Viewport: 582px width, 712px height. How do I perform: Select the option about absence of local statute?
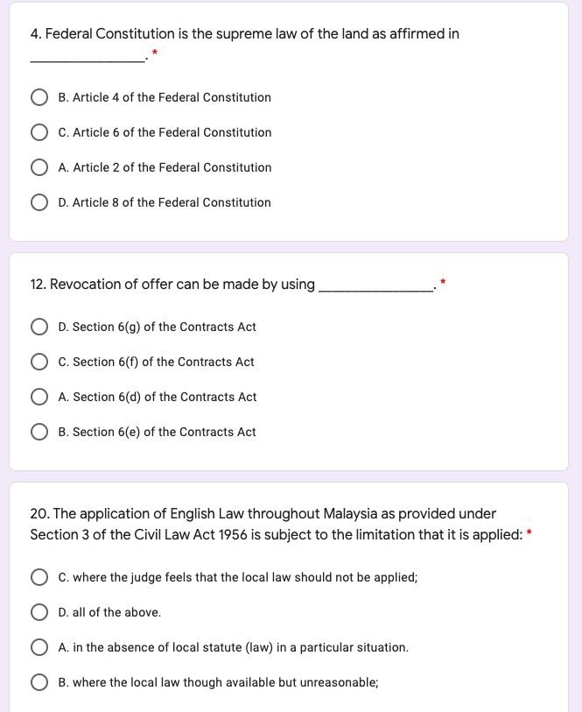39,647
